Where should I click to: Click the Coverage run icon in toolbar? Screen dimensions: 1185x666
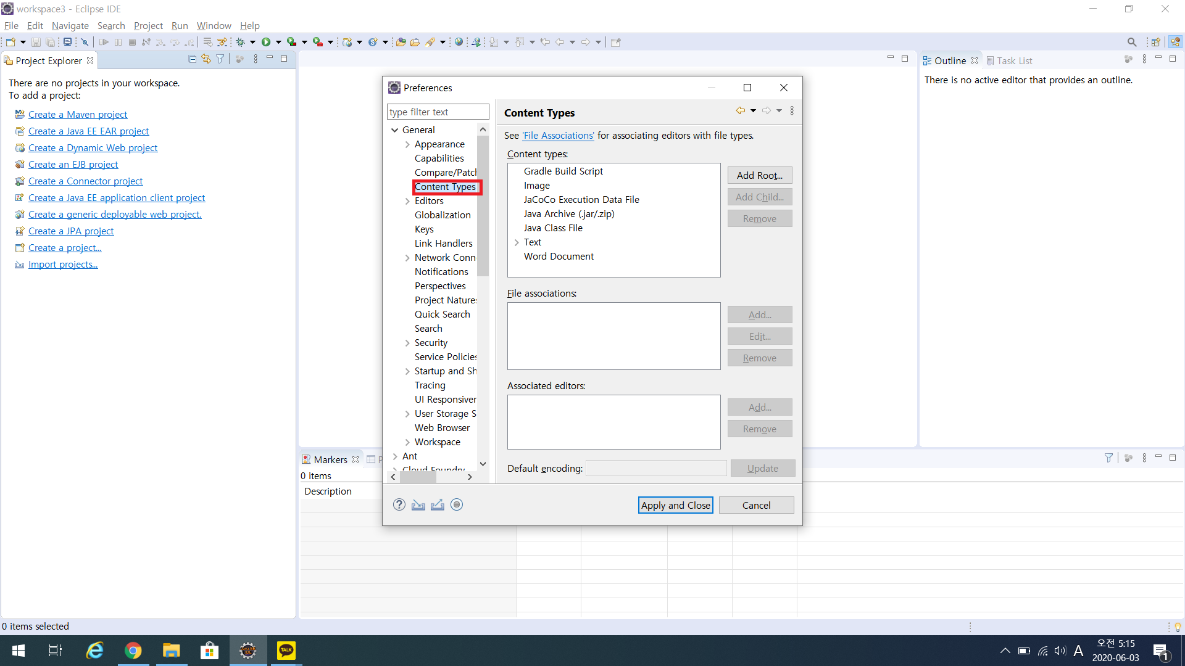pyautogui.click(x=292, y=42)
